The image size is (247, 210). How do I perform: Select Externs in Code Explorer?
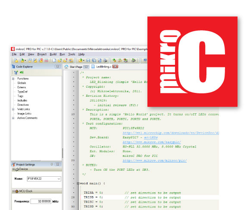click(22, 87)
